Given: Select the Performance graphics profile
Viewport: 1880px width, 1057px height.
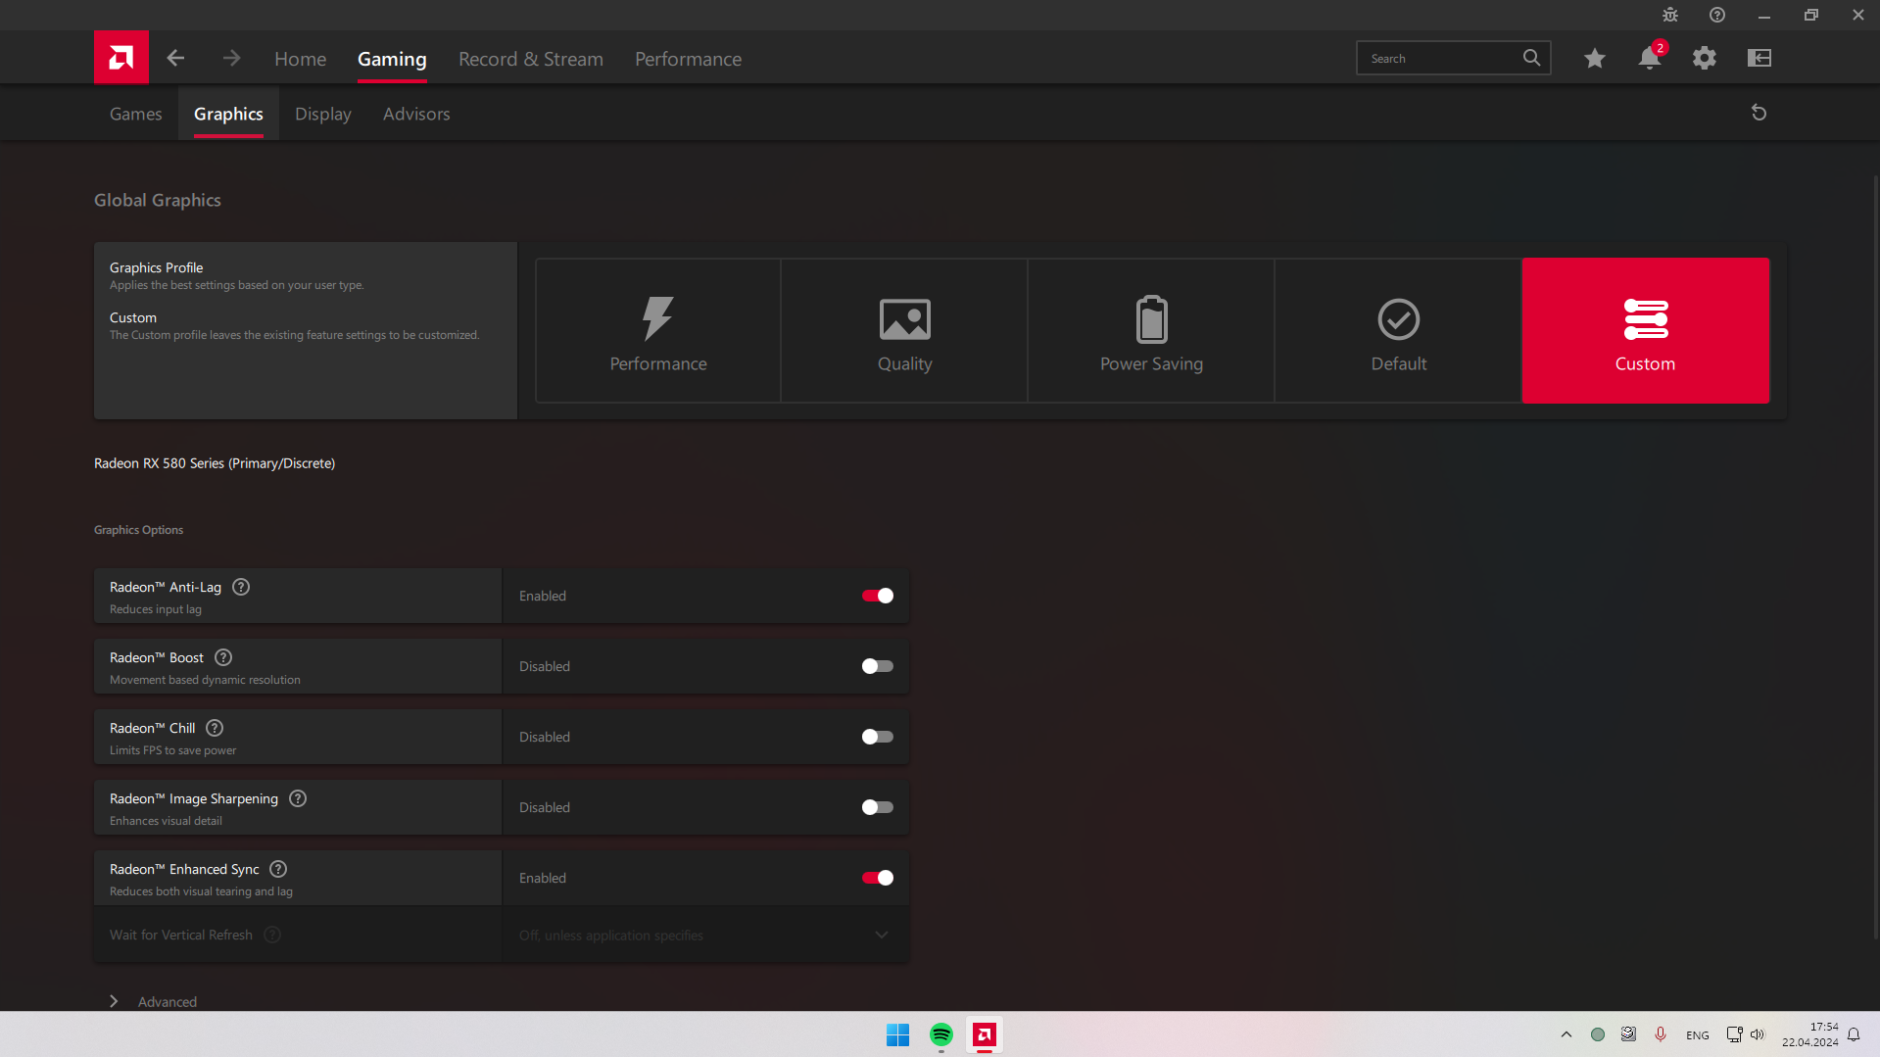Looking at the screenshot, I should pyautogui.click(x=658, y=330).
